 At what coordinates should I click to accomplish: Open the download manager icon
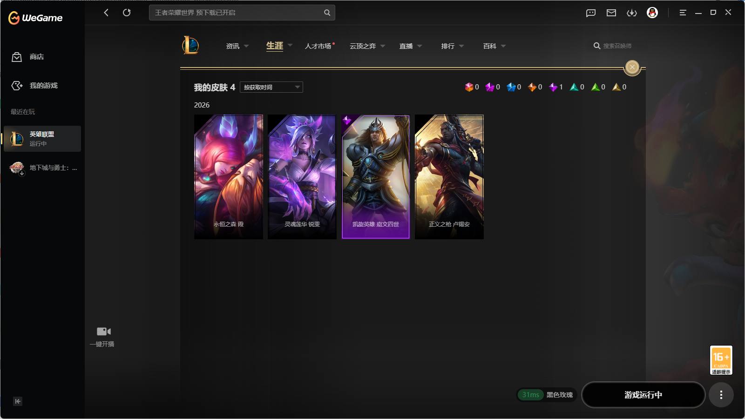(632, 13)
